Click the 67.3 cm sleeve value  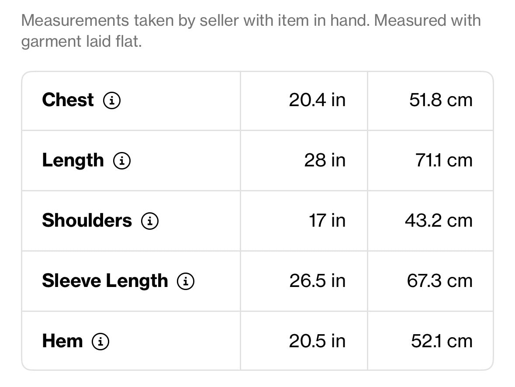[440, 281]
